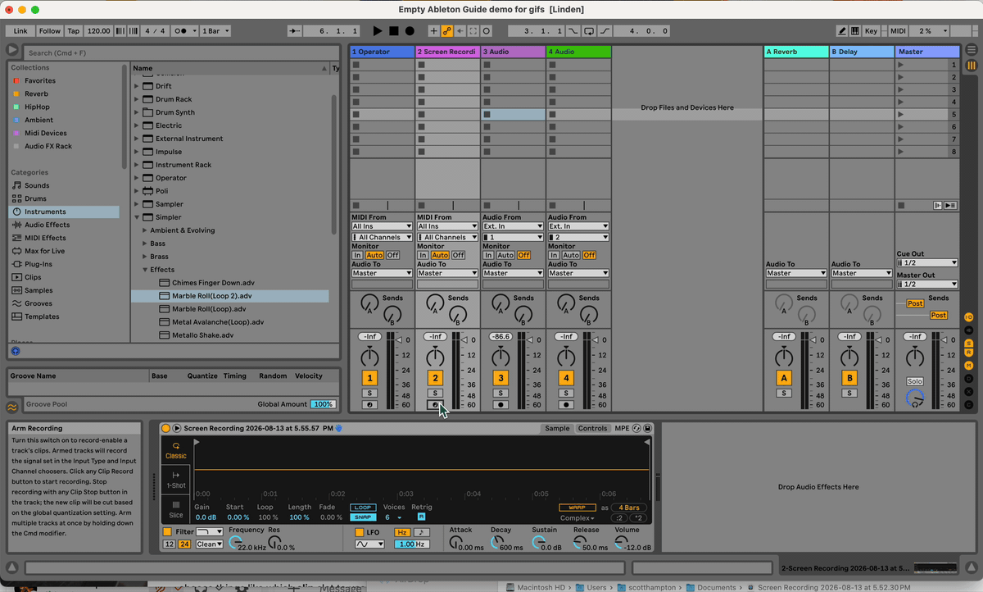
Task: Enable the Key map mode switch
Action: (871, 31)
